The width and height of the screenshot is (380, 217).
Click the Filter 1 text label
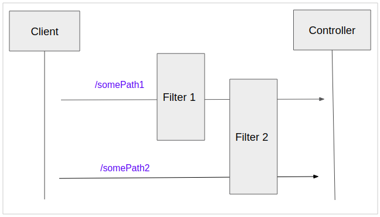[x=179, y=97]
